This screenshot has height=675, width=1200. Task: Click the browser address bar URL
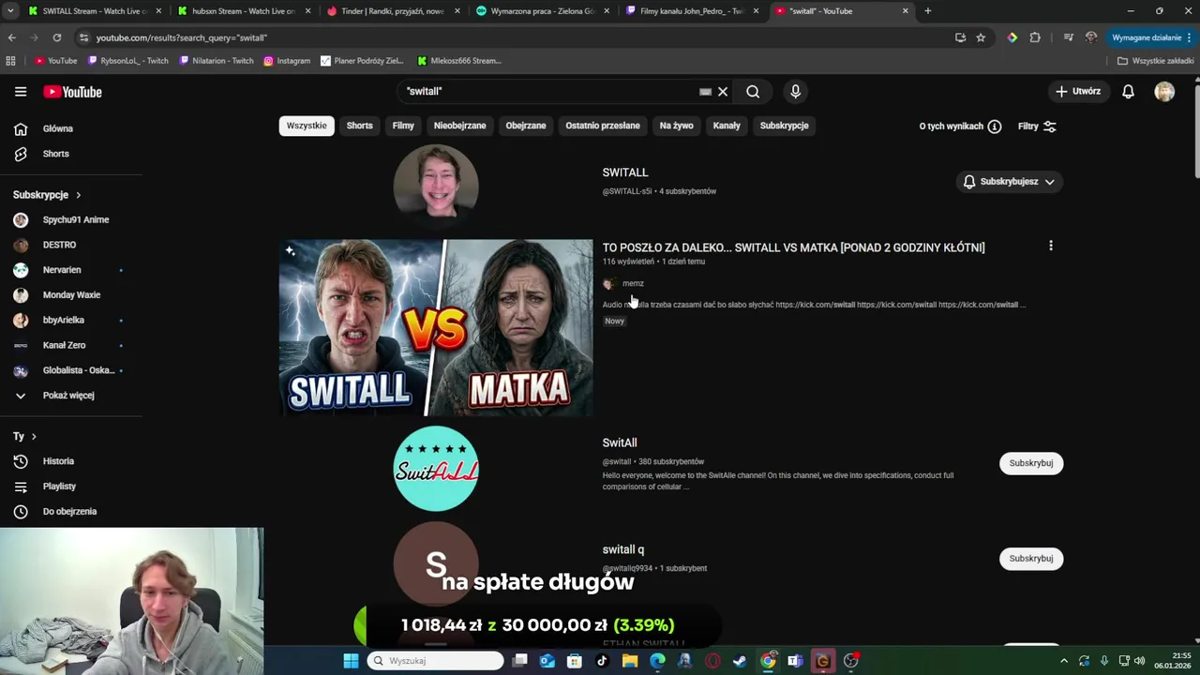[x=181, y=37]
